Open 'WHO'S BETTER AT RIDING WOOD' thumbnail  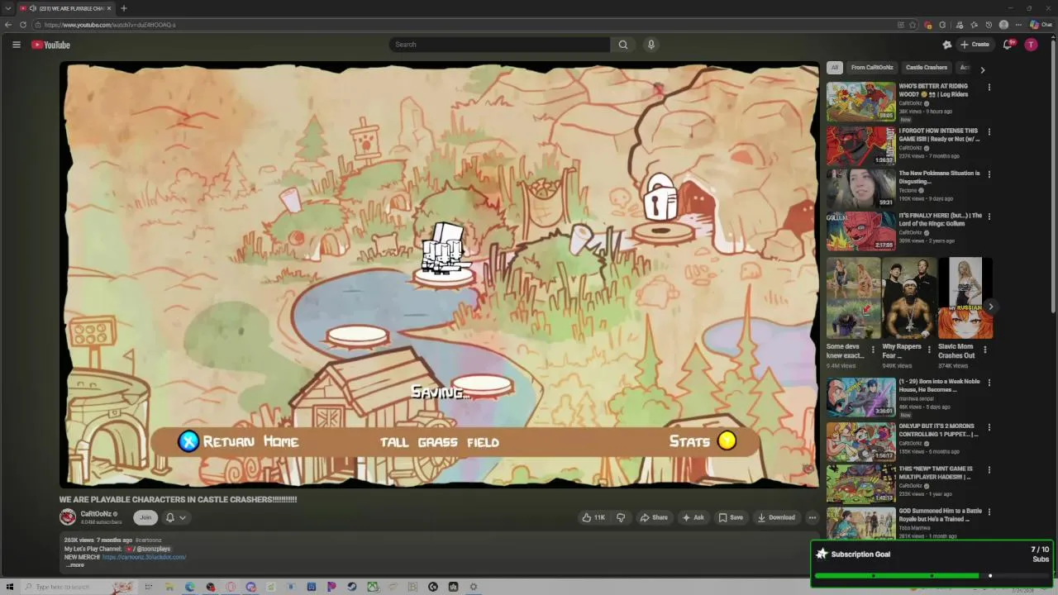click(860, 102)
